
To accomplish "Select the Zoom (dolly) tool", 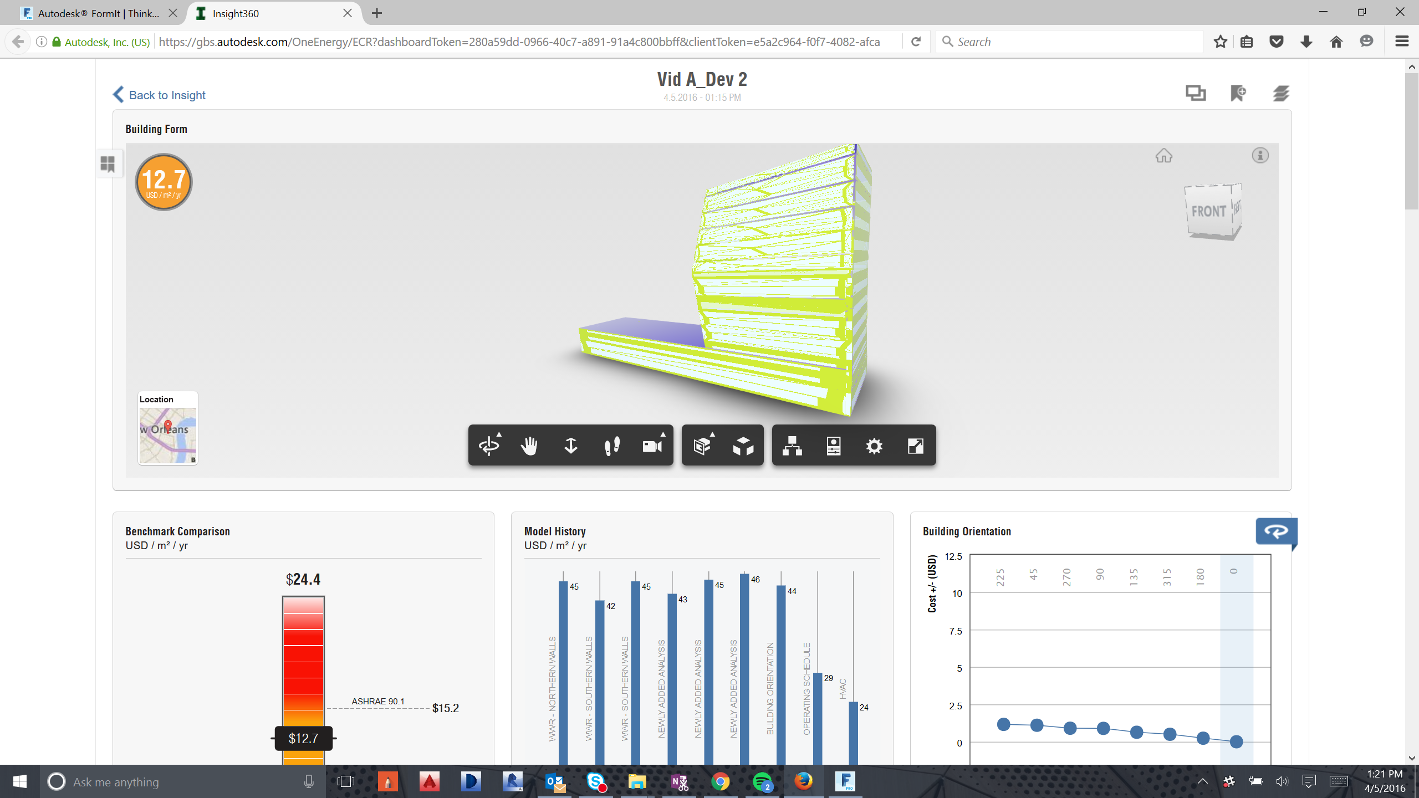I will coord(570,446).
